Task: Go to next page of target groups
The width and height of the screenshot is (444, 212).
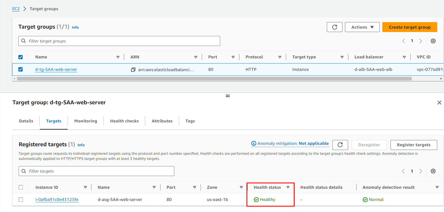Action: 421,41
